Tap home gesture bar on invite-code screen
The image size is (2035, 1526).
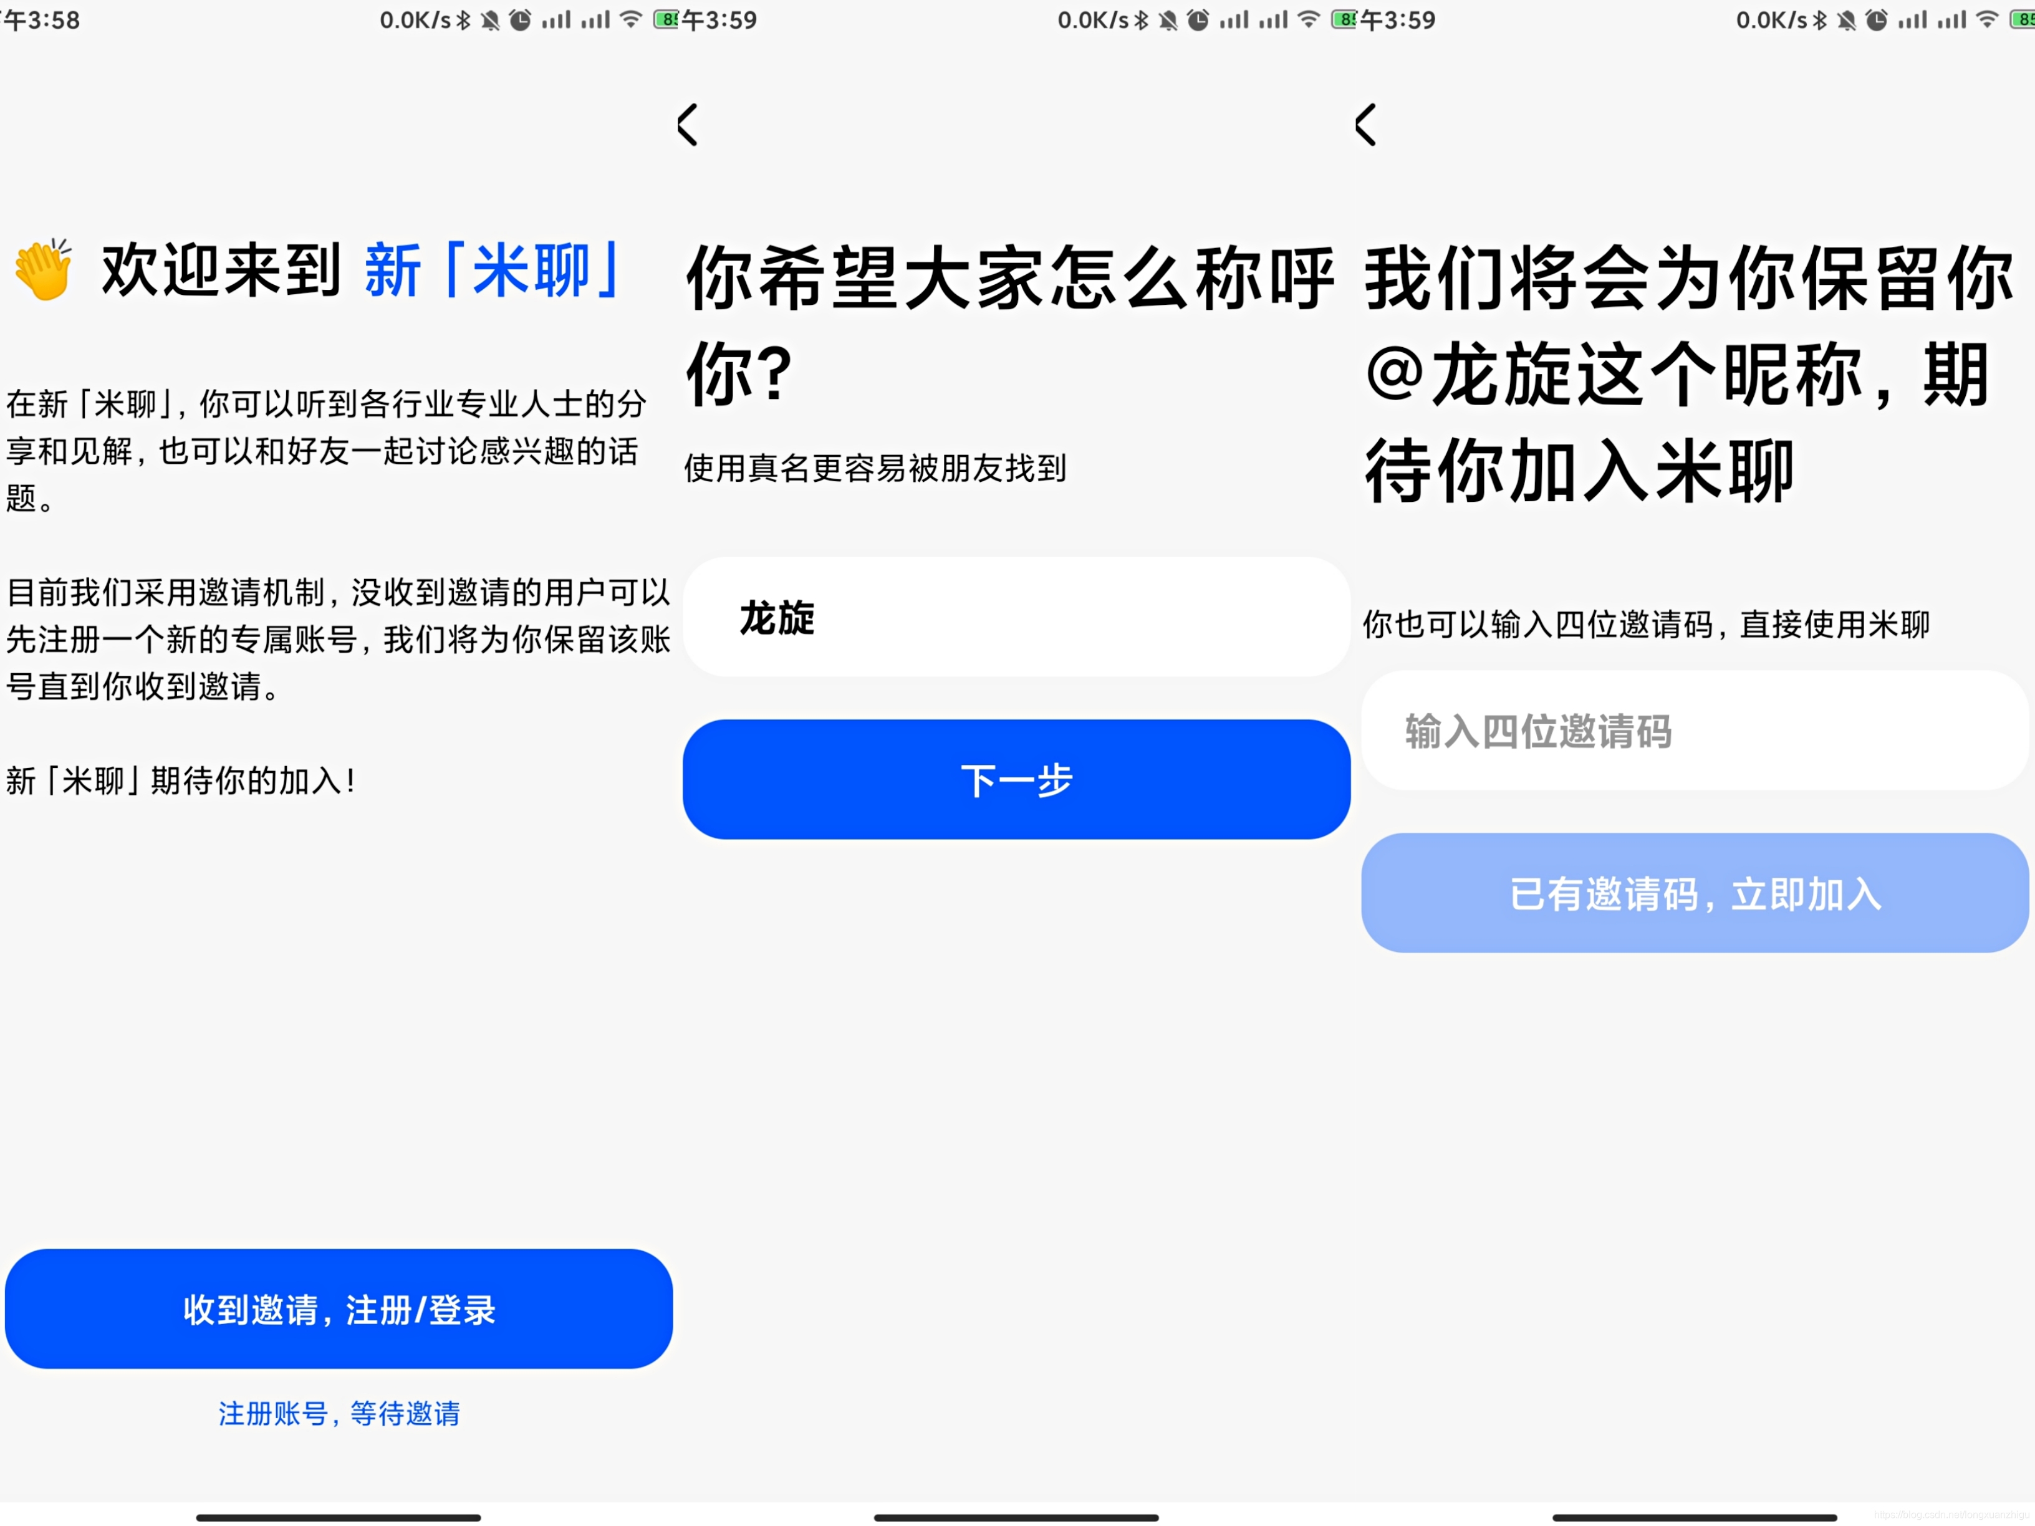coord(1695,1518)
